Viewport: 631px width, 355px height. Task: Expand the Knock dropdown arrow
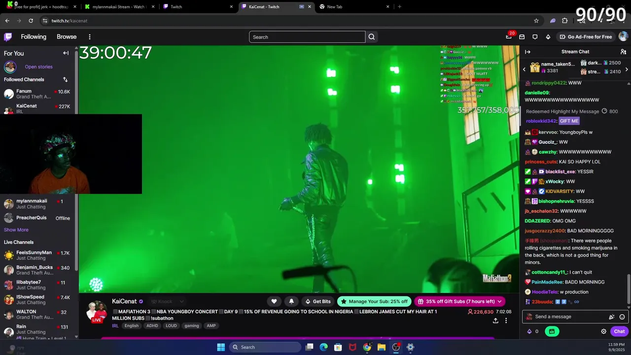point(181,301)
